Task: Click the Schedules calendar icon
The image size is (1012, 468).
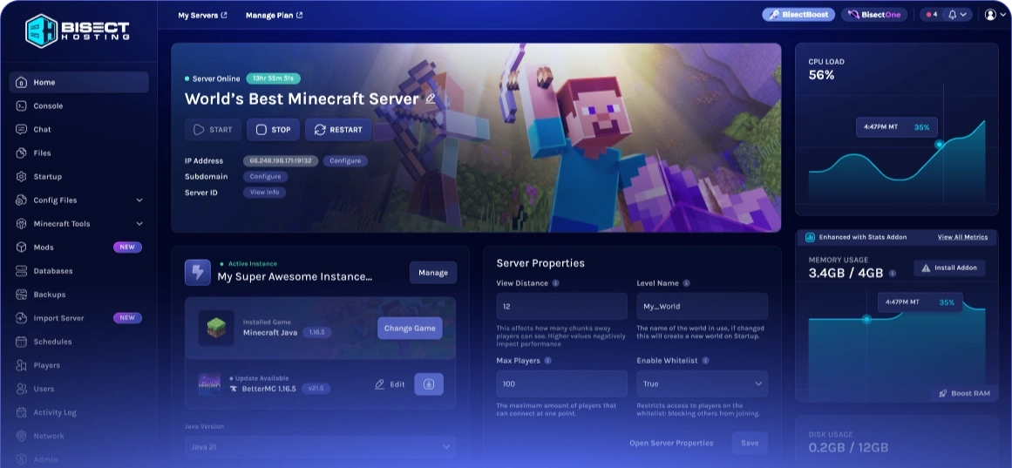Action: (21, 342)
